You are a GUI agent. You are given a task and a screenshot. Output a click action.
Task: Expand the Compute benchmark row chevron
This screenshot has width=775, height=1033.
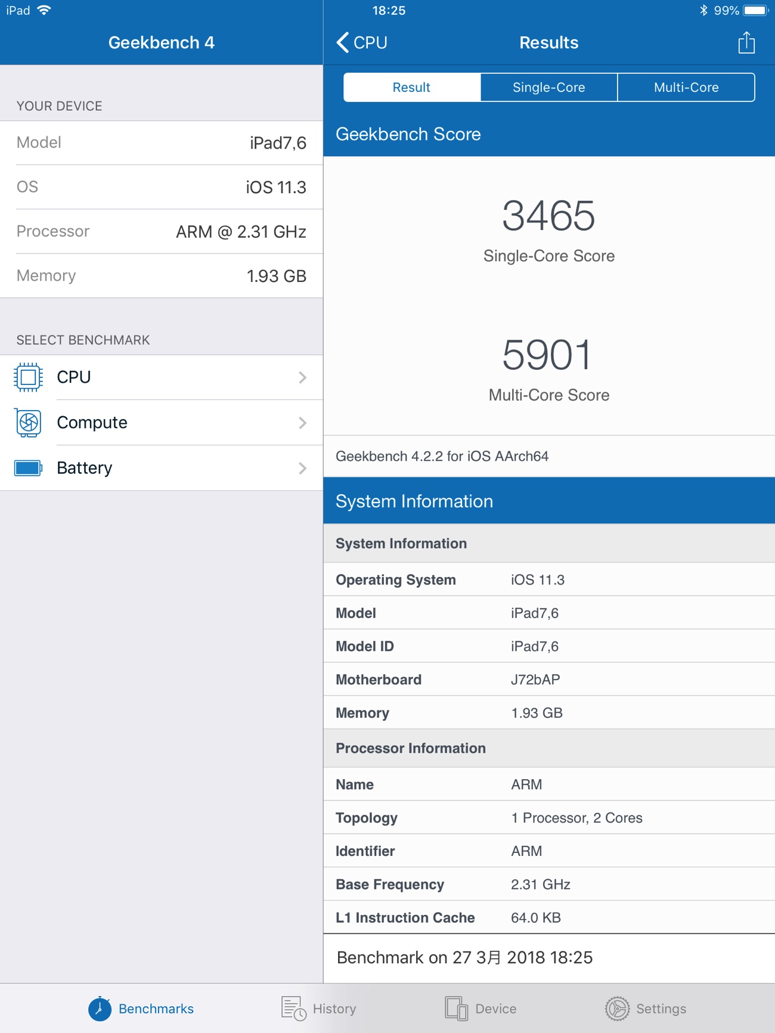(x=302, y=423)
